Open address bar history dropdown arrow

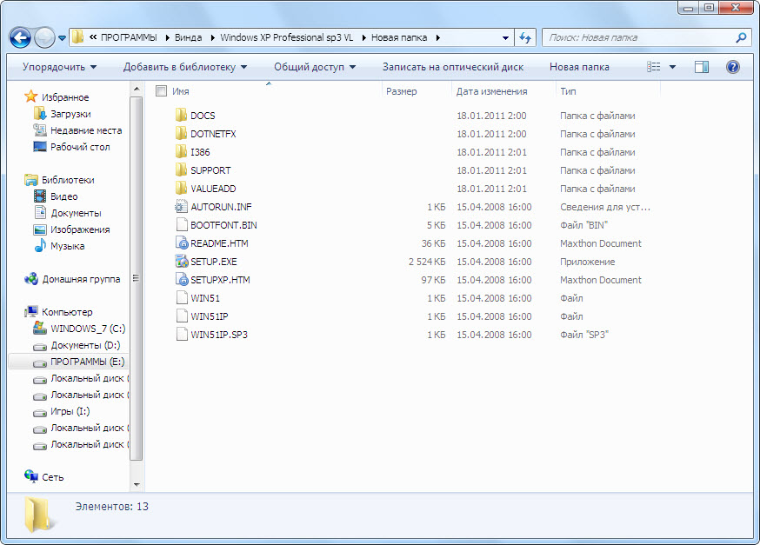click(505, 37)
